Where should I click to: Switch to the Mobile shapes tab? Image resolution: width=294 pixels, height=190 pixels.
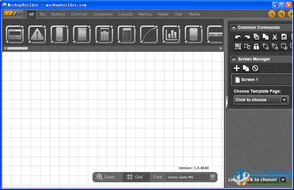[x=194, y=14]
